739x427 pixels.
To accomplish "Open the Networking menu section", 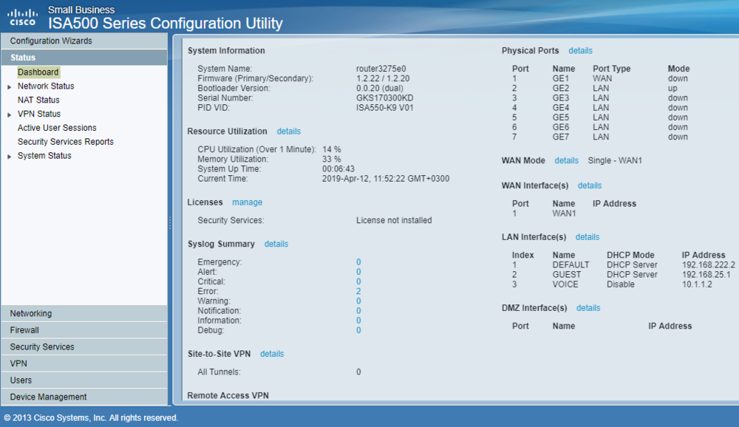I will coord(31,313).
